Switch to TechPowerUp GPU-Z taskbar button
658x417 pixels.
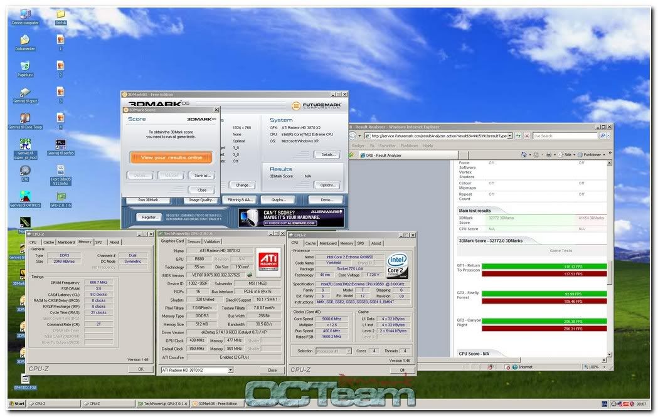pos(163,404)
